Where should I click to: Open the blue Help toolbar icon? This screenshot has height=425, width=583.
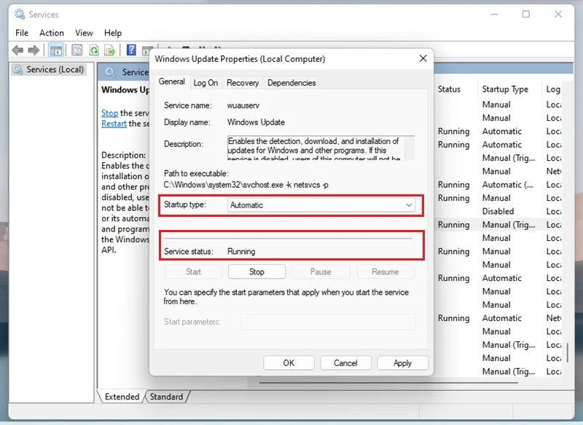click(x=131, y=50)
